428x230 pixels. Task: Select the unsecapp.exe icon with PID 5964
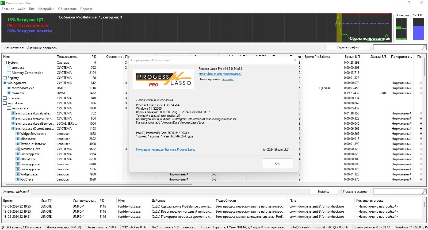point(18,154)
